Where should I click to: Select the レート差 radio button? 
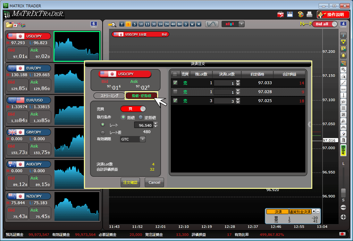pyautogui.click(x=103, y=133)
